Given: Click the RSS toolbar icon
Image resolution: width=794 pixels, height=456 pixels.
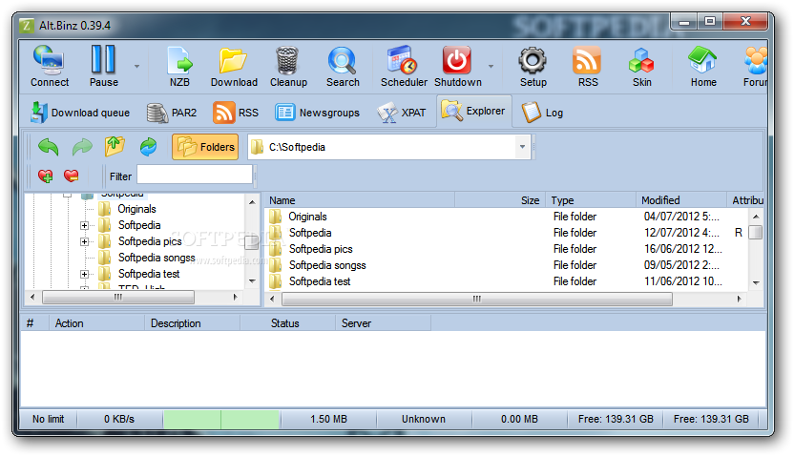Looking at the screenshot, I should [588, 66].
